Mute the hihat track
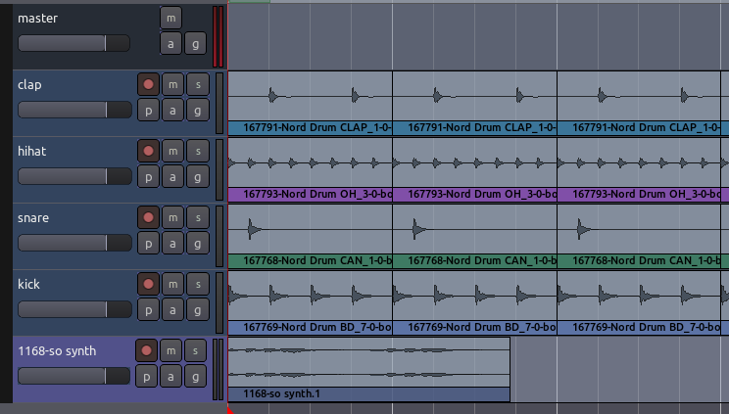 point(173,151)
